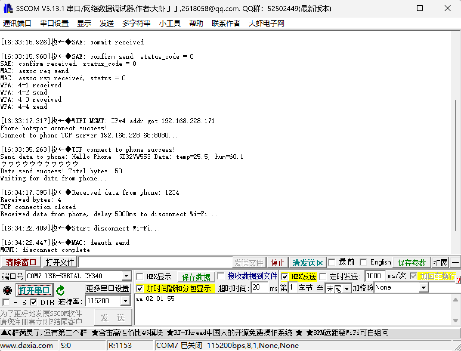The width and height of the screenshot is (461, 351).
Task: Open the 串口设置 menu
Action: 54,23
